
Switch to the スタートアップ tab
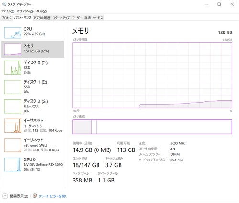point(61,18)
